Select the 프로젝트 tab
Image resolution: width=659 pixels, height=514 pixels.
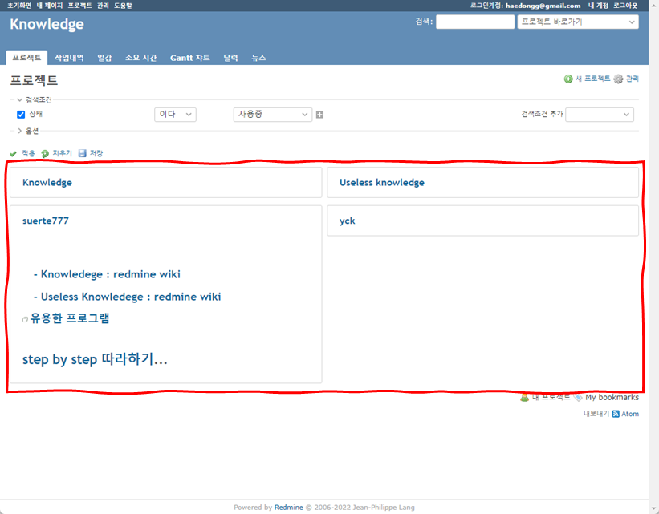pos(26,58)
